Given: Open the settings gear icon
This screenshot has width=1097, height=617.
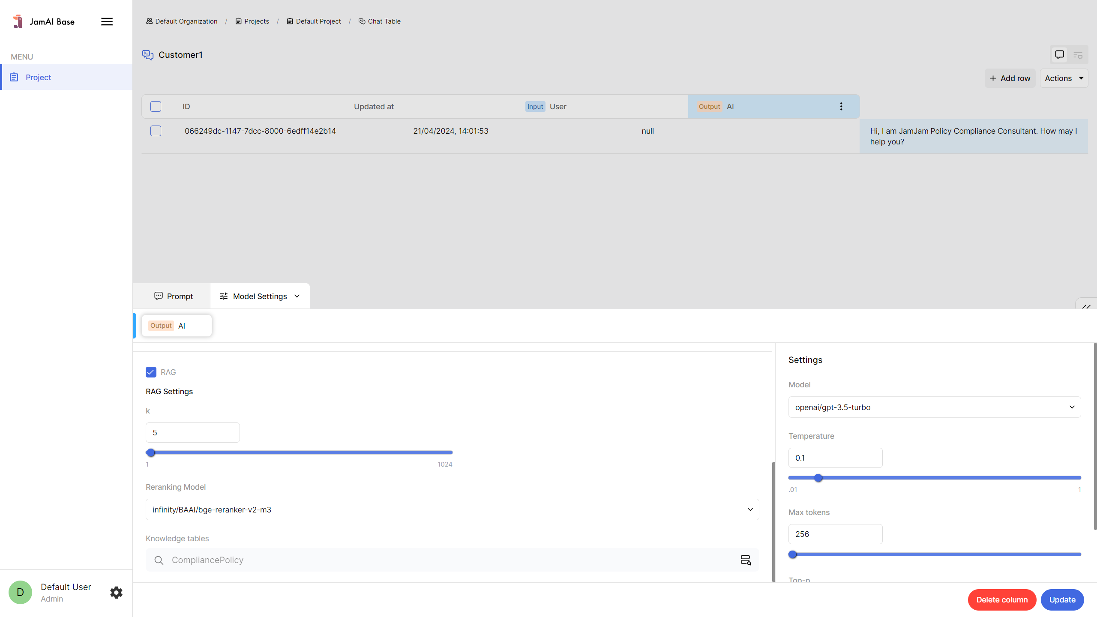Looking at the screenshot, I should (116, 593).
